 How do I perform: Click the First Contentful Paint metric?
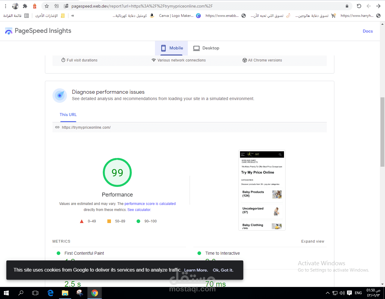click(x=84, y=253)
